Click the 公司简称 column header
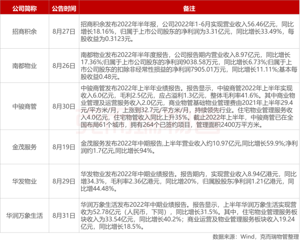The height and width of the screenshot is (241, 301). [x=24, y=8]
